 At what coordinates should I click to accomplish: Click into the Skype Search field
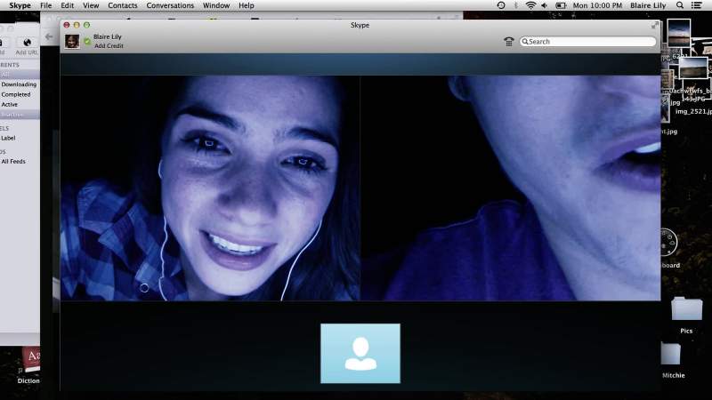[588, 41]
